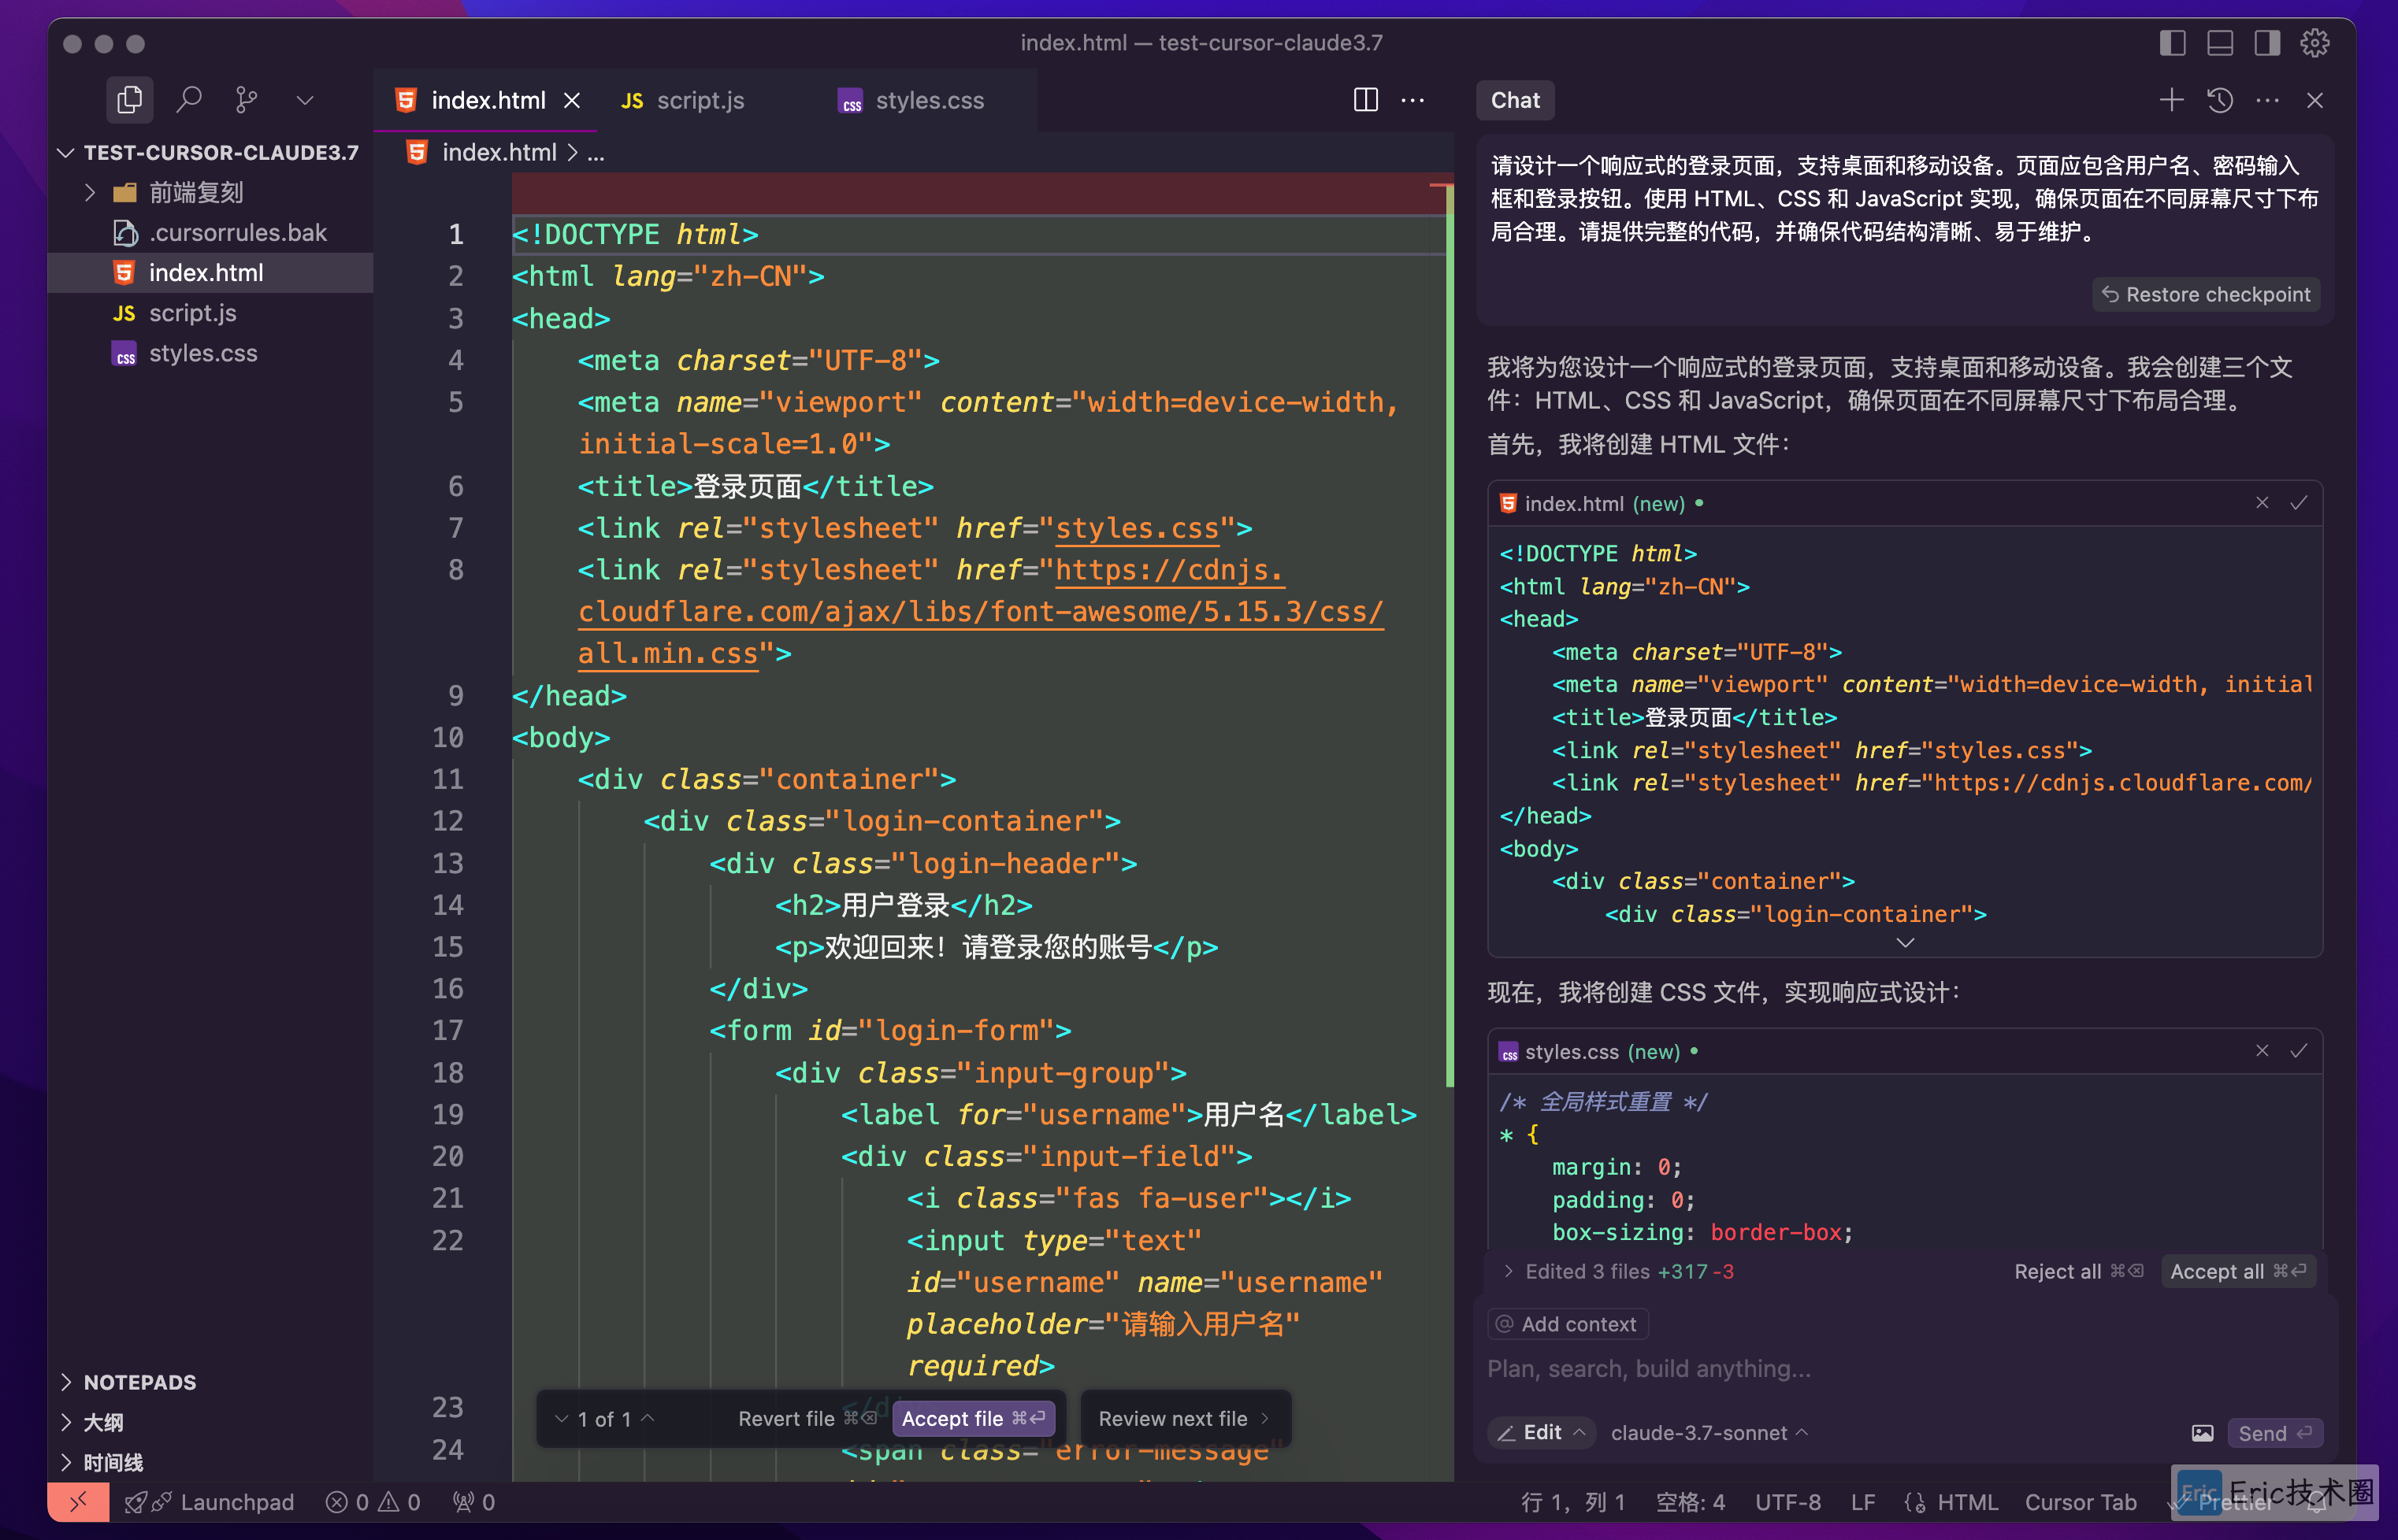Image resolution: width=2398 pixels, height=1540 pixels.
Task: Change indentation via 空格: 4
Action: (x=1690, y=1502)
